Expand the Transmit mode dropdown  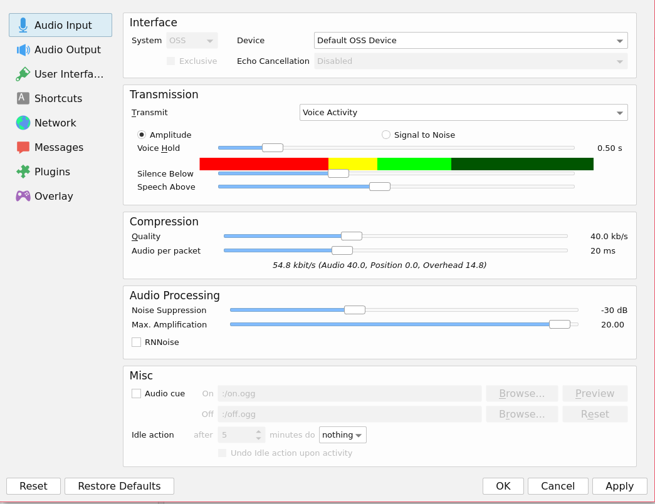[x=463, y=113]
